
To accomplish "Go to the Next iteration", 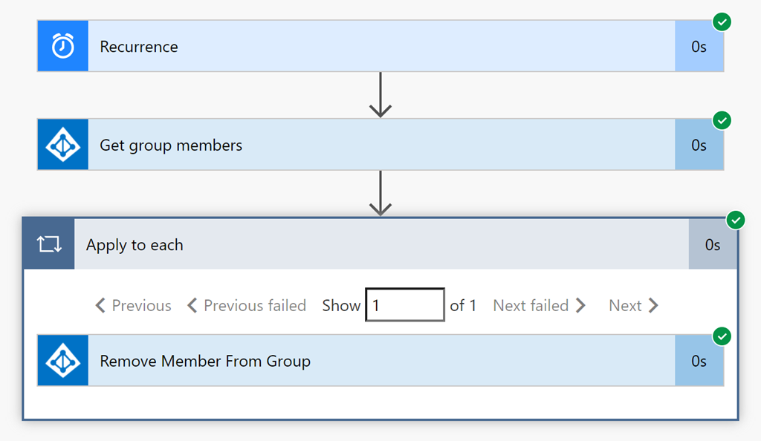I will pos(633,305).
